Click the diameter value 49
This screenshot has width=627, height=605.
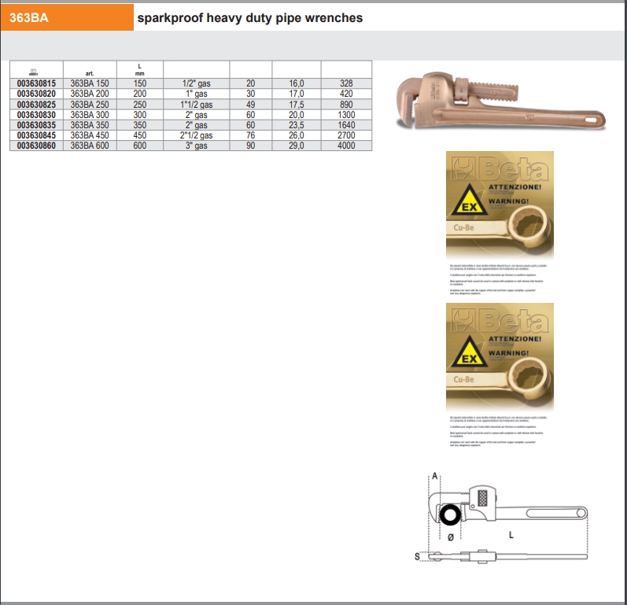(x=251, y=105)
